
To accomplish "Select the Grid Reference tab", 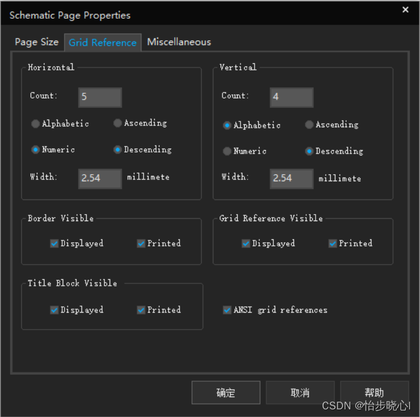I will pos(103,43).
